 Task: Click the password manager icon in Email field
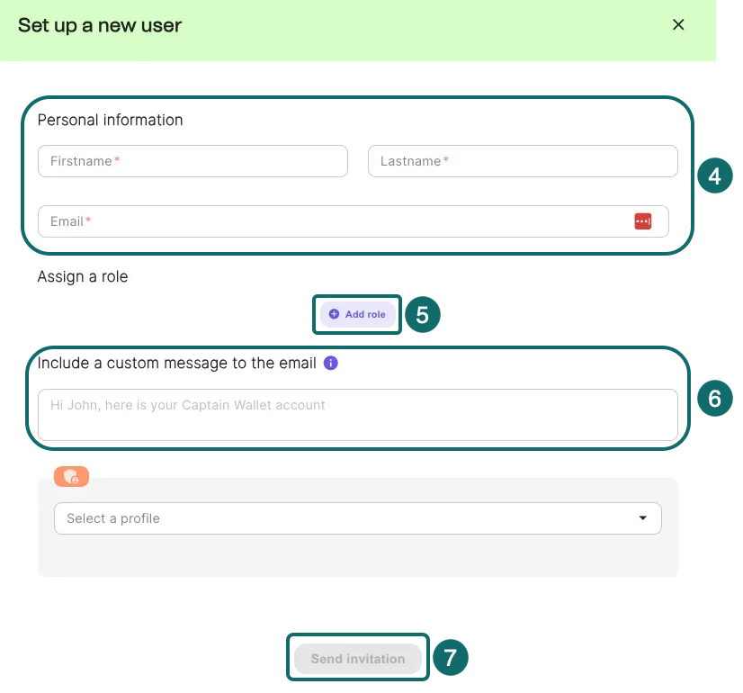642,221
